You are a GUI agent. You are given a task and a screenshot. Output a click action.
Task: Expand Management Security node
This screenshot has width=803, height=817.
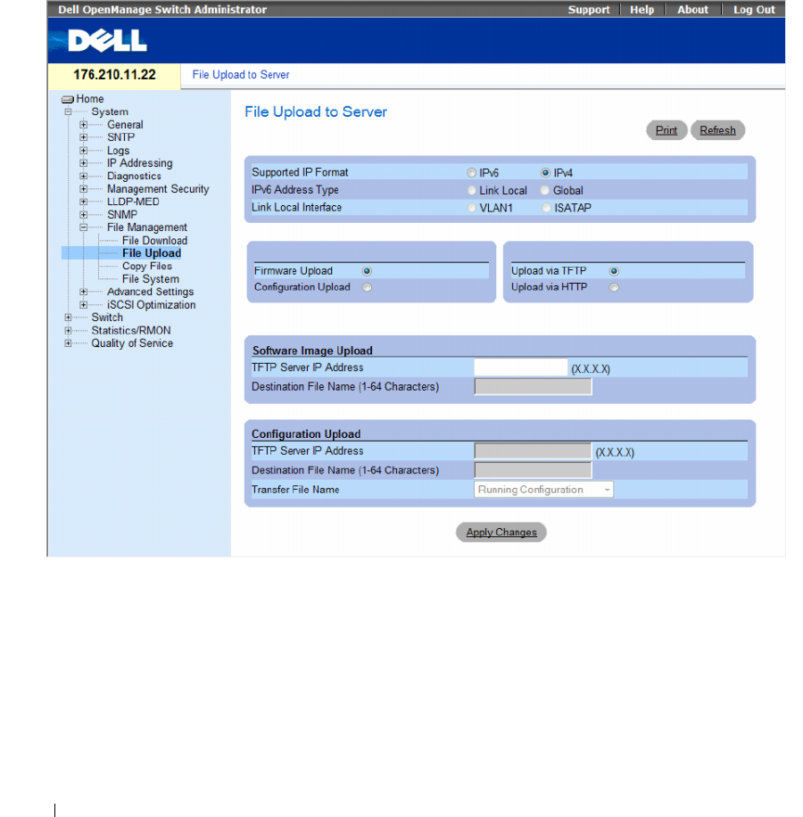click(83, 188)
